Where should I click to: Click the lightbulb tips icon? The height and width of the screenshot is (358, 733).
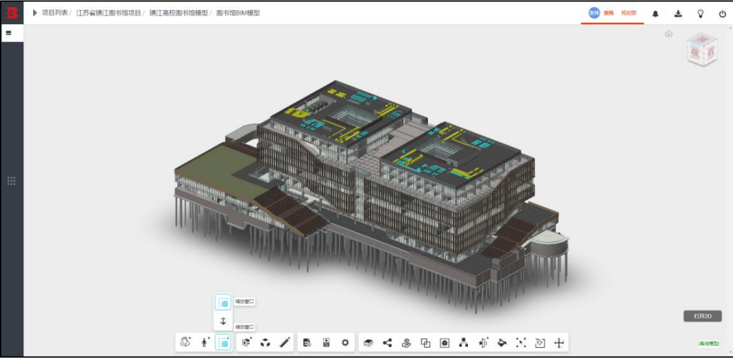701,14
